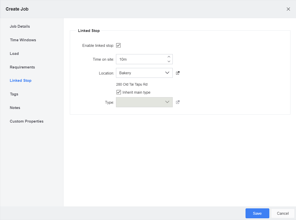The width and height of the screenshot is (296, 220).
Task: Select the Requirements section
Action: 22,67
